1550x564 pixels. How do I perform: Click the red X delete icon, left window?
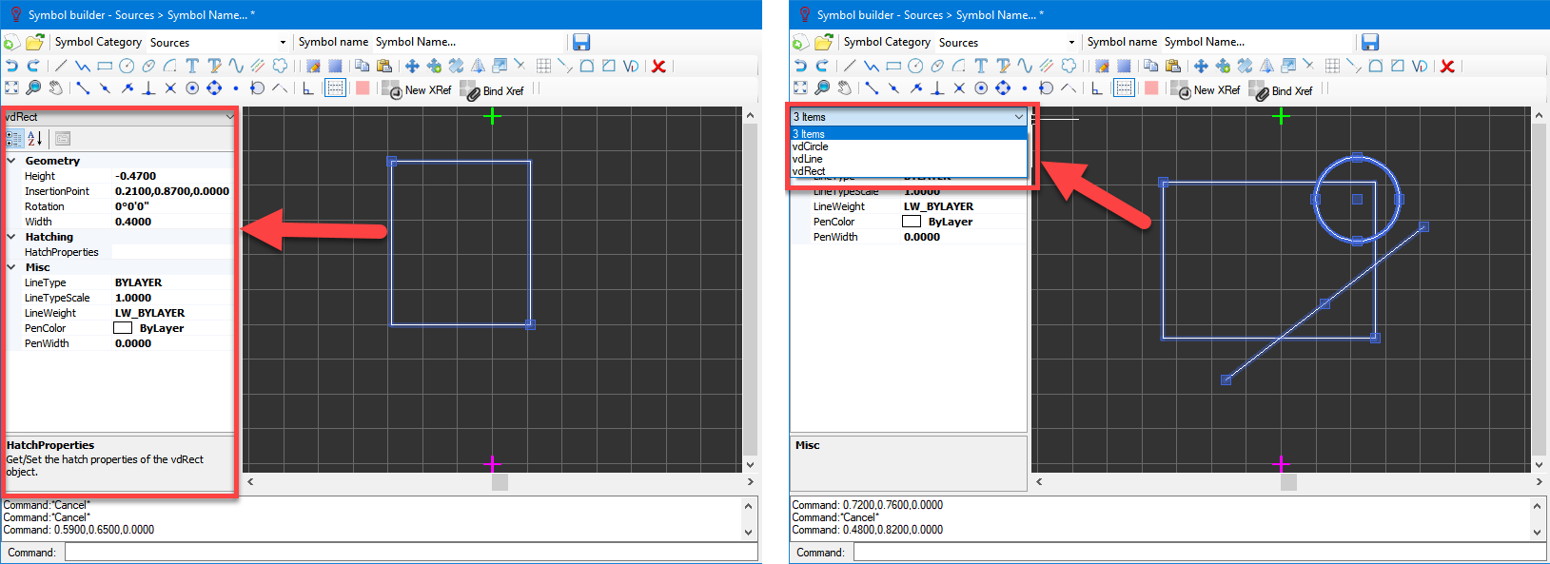click(658, 66)
